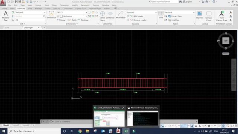This screenshot has height=134, width=238.
Task: Add a new layout with plus button
Action: click(x=33, y=125)
